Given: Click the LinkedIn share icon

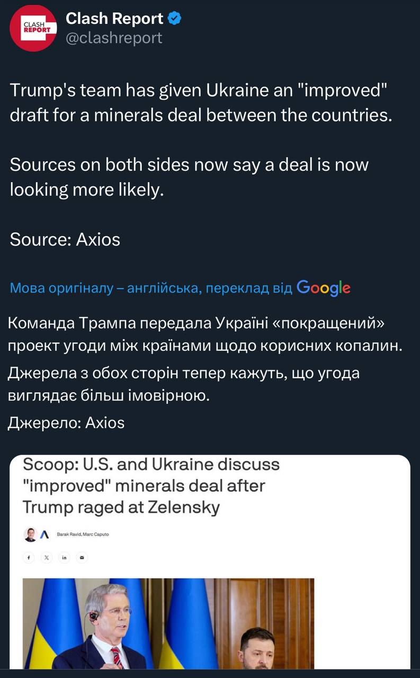Looking at the screenshot, I should (x=64, y=557).
